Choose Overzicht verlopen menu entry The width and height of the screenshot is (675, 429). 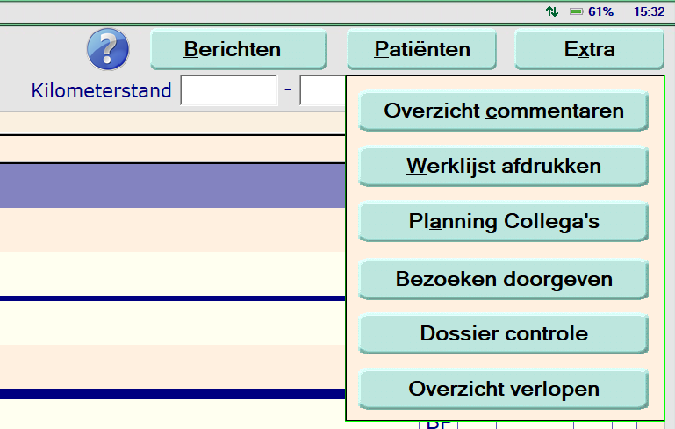click(x=504, y=389)
